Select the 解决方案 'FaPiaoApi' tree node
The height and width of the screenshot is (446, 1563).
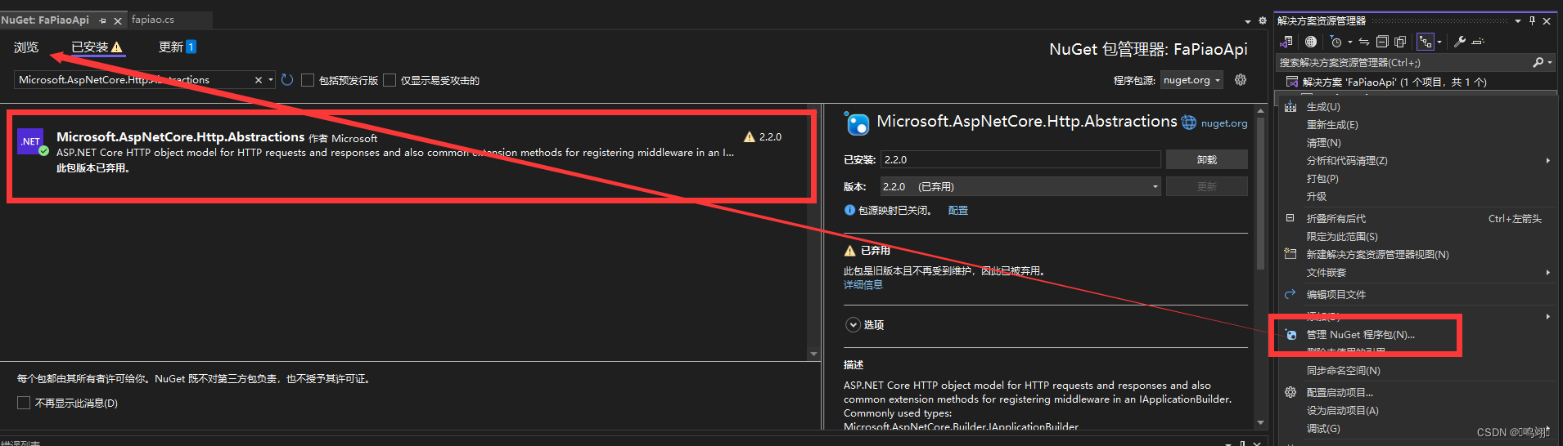(x=1394, y=82)
